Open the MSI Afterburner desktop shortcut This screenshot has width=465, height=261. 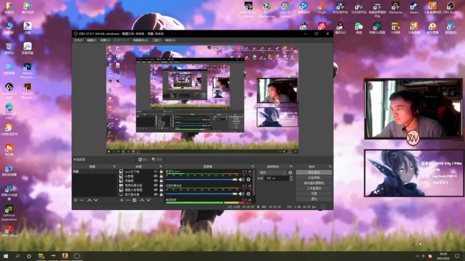(x=267, y=9)
